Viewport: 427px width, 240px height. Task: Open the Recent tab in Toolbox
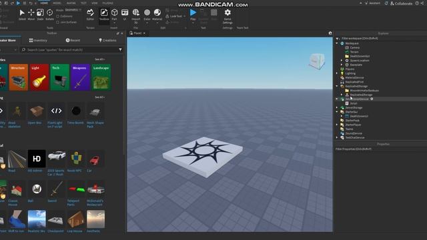pyautogui.click(x=73, y=40)
